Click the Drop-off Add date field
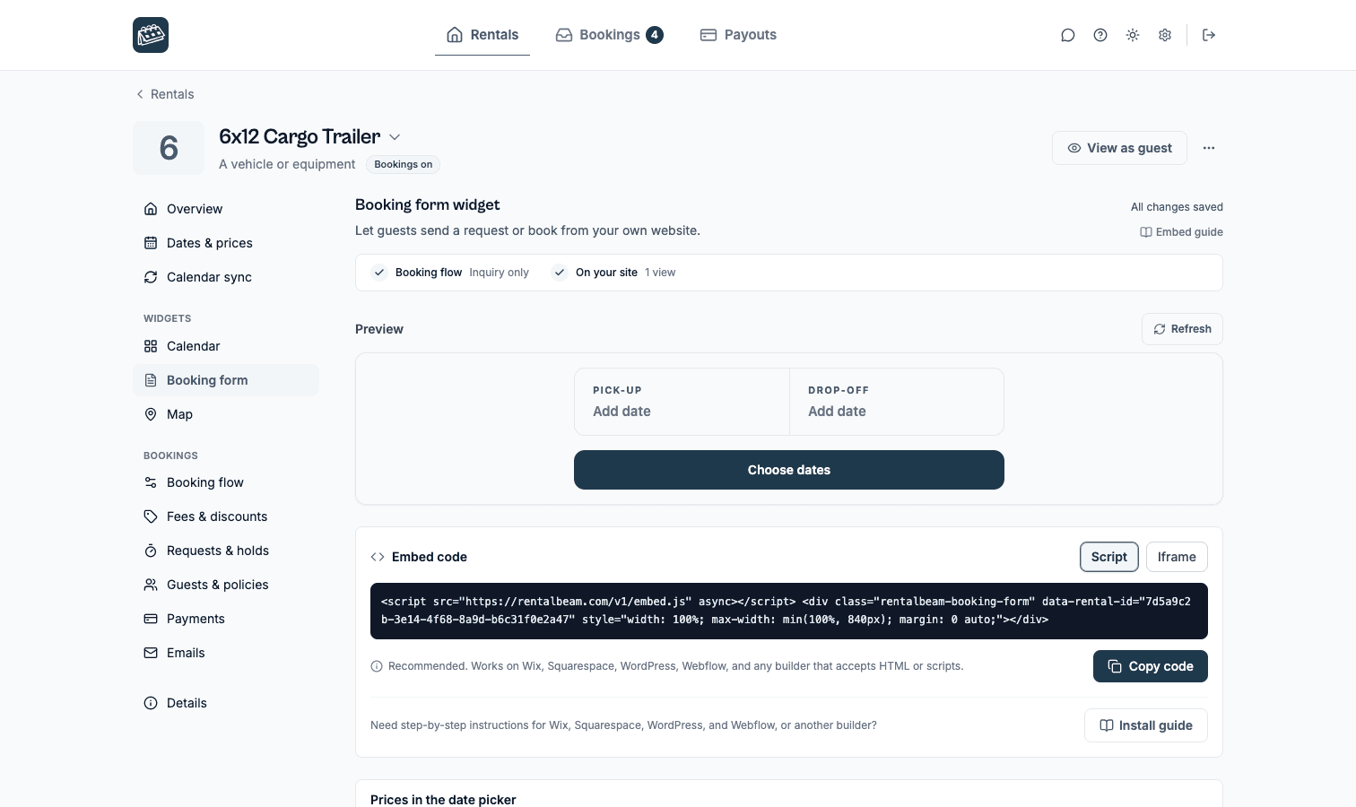Image resolution: width=1356 pixels, height=807 pixels. click(x=897, y=402)
